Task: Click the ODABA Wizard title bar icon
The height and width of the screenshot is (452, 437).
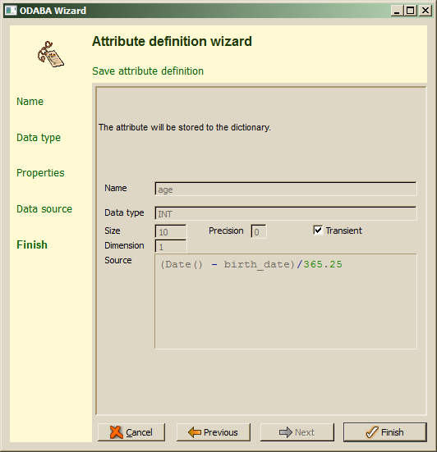Action: (11, 11)
